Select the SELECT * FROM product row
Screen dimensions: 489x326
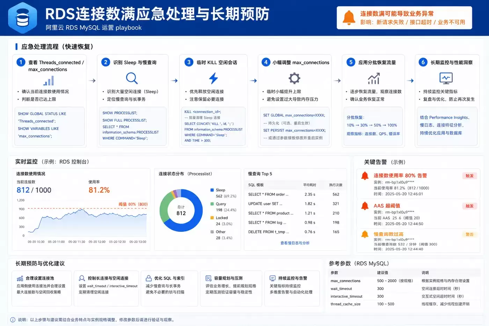click(295, 213)
